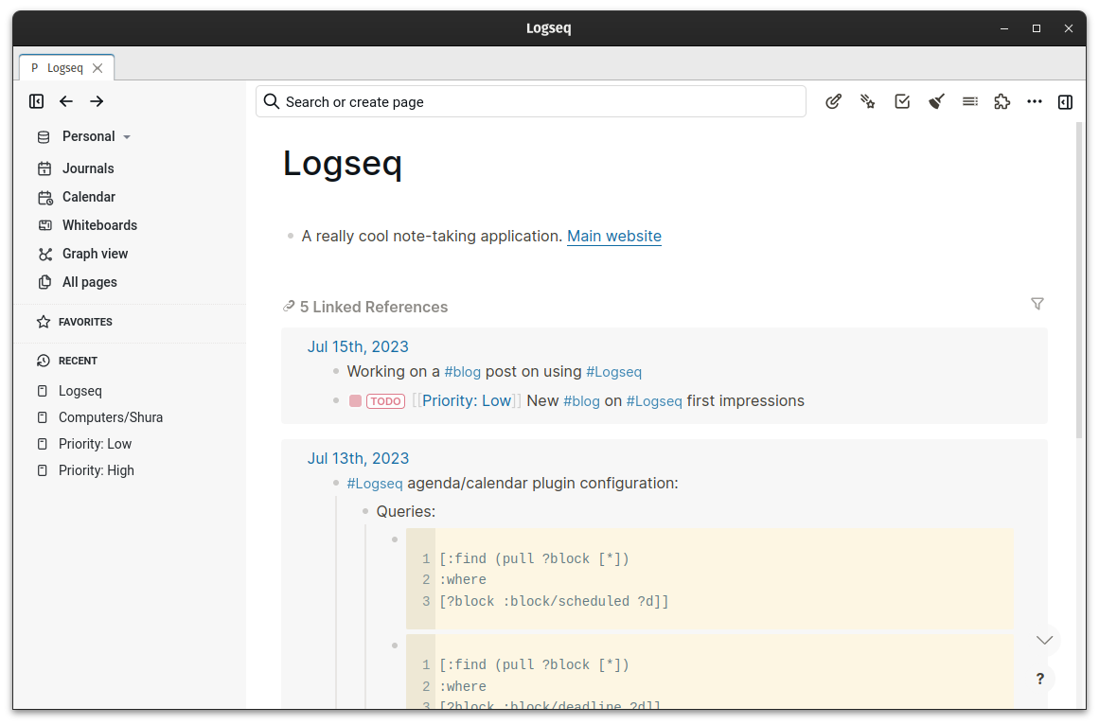The width and height of the screenshot is (1099, 725).
Task: Open #Logseq tag in the agenda/calendar line
Action: 375,484
